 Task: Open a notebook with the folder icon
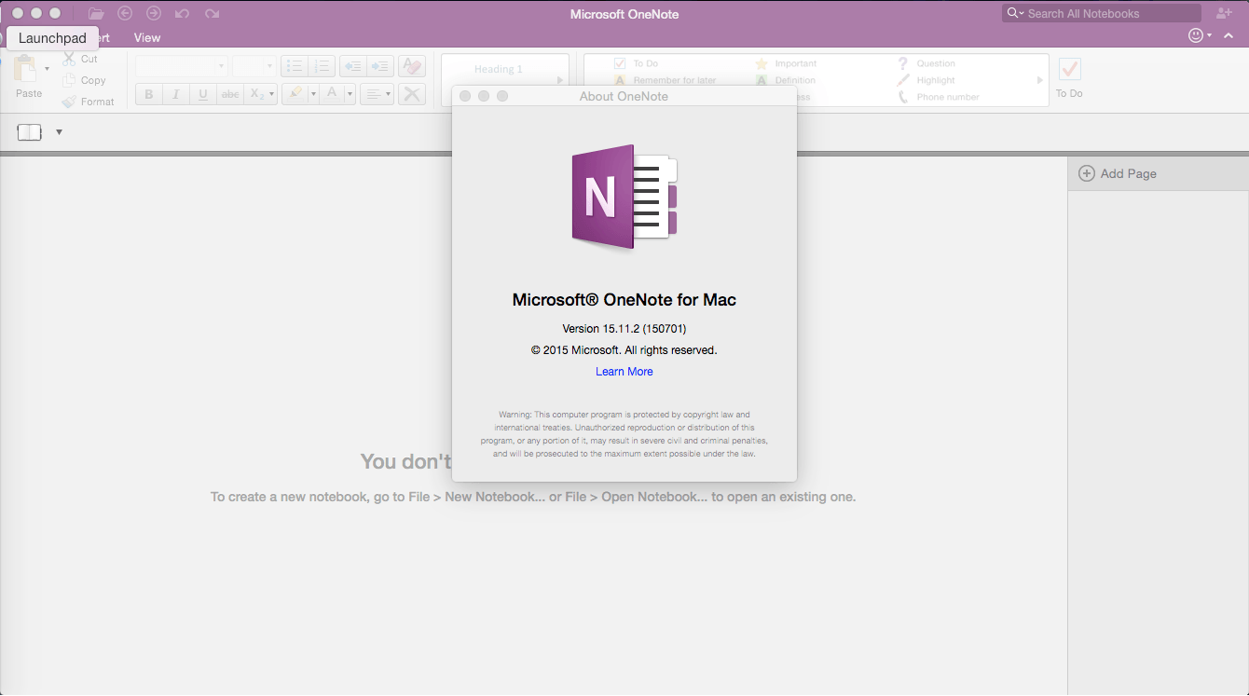(95, 13)
